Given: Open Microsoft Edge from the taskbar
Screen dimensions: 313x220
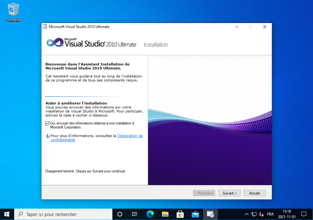Looking at the screenshot, I should coord(150,214).
